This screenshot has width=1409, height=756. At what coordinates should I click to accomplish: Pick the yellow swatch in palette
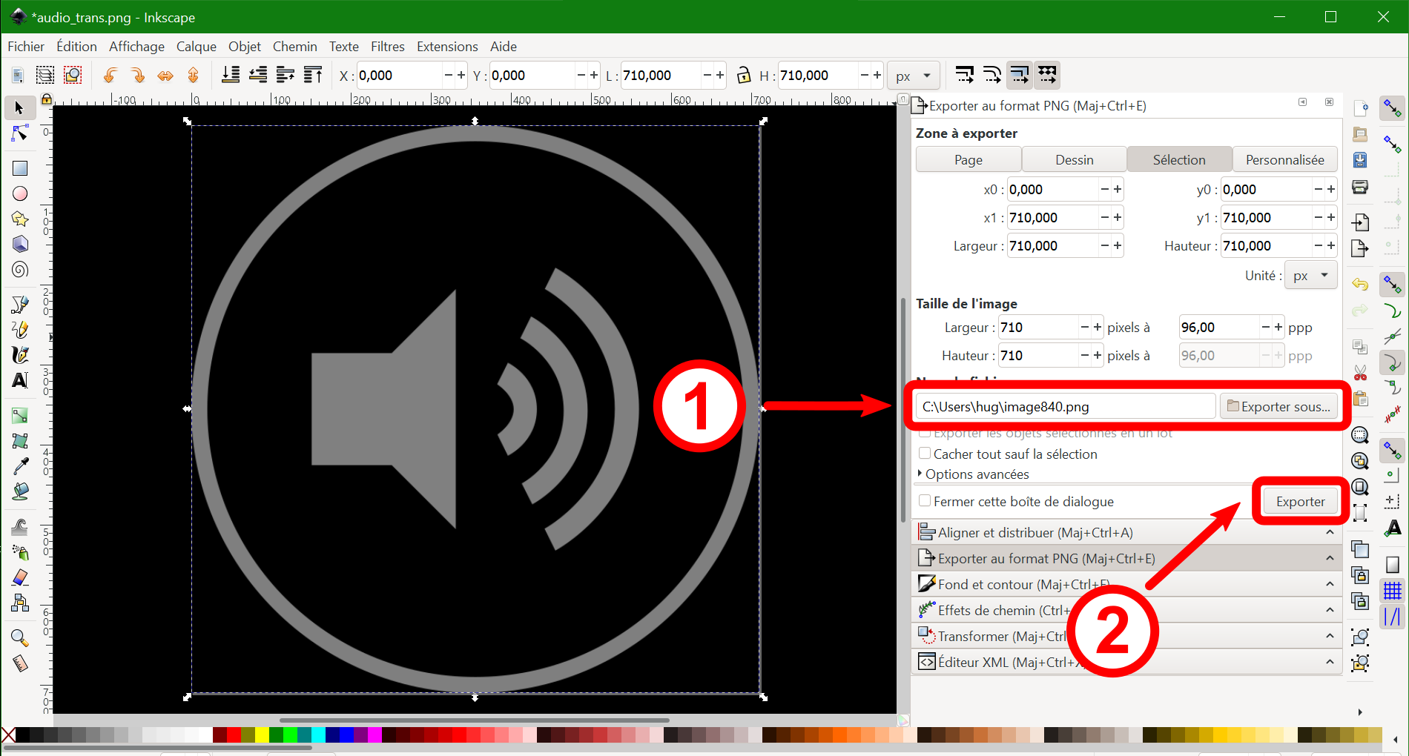click(x=262, y=735)
